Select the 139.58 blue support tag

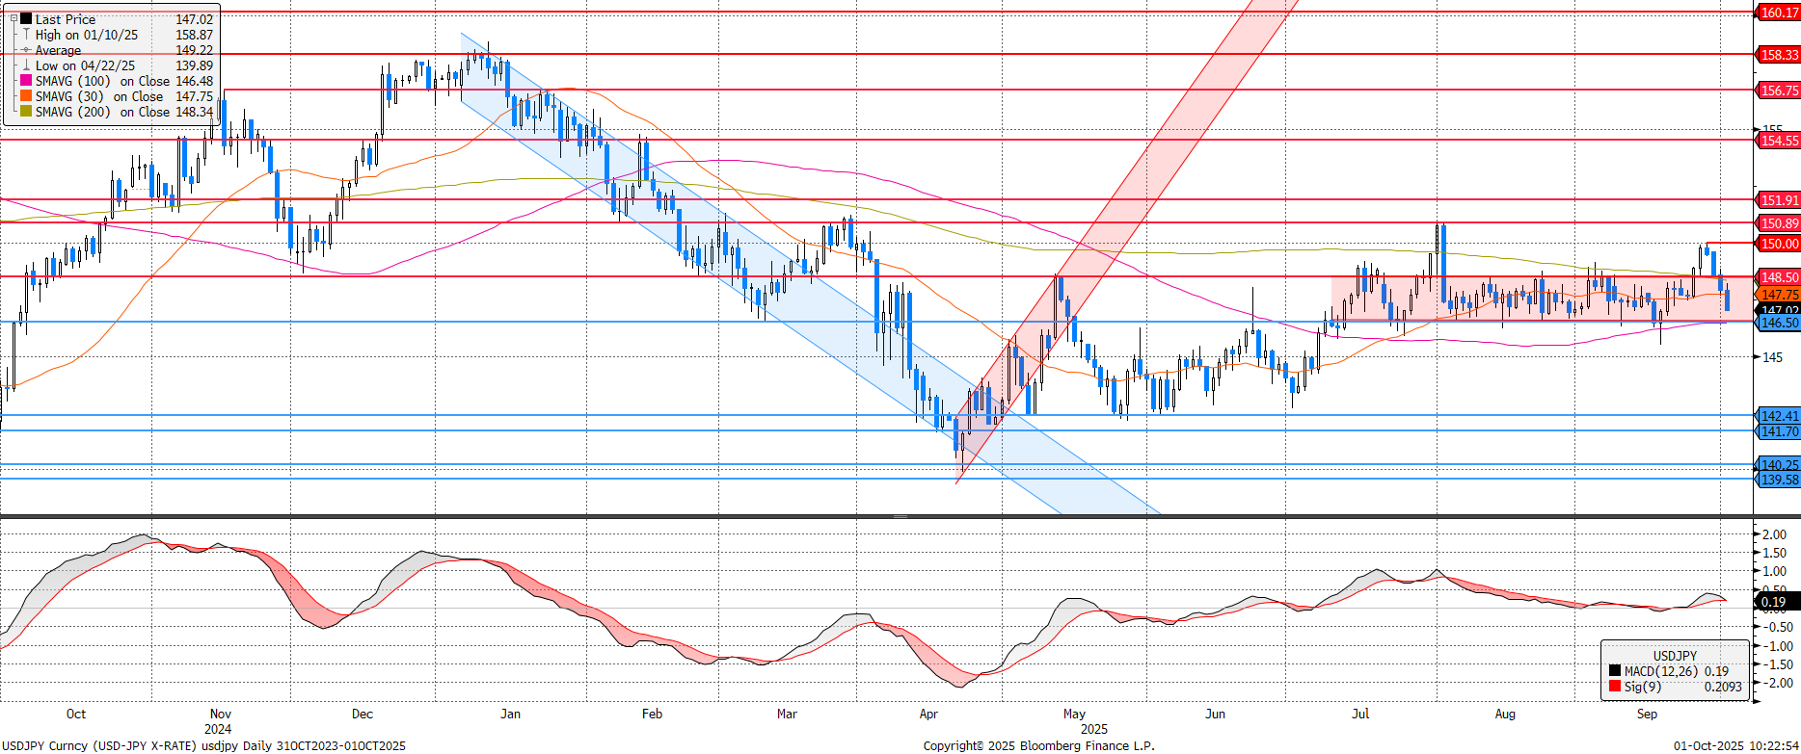(1778, 480)
